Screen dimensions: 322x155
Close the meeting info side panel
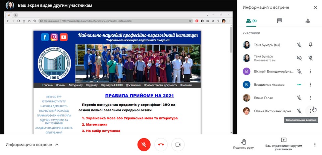pos(315,7)
